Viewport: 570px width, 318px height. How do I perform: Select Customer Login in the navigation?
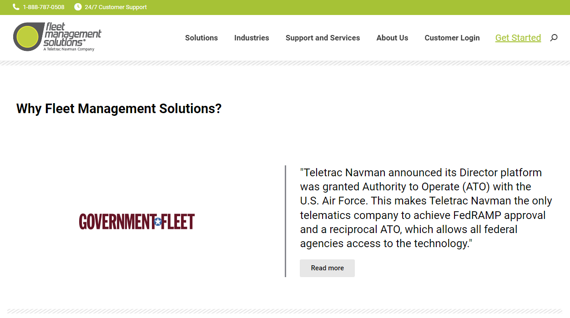(452, 38)
